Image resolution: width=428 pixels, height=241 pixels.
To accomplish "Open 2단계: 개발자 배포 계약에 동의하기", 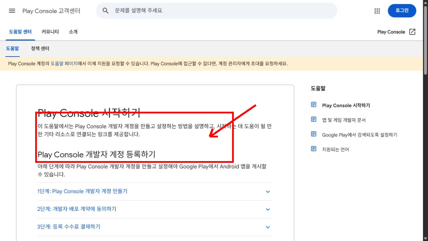I will click(x=77, y=209).
